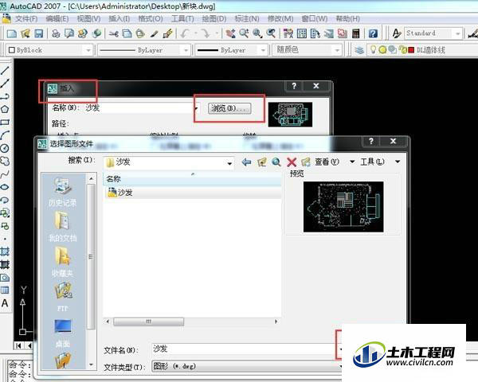Select the Line draw tool
This screenshot has width=478, height=382.
[x=5, y=70]
